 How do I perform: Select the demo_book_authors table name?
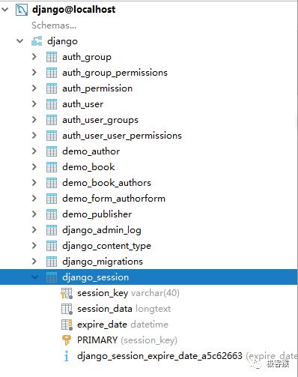tap(107, 183)
